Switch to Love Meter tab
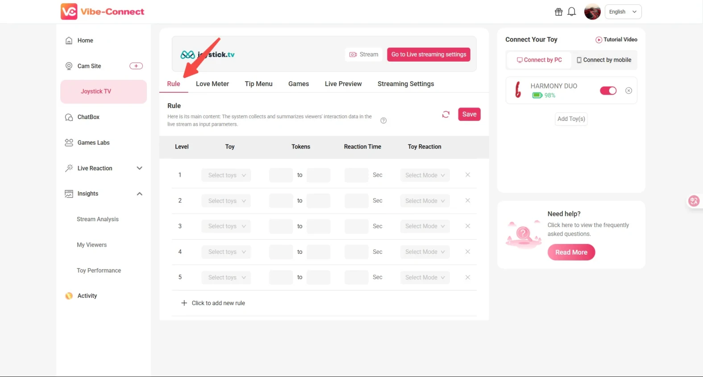This screenshot has width=703, height=377. pos(212,84)
